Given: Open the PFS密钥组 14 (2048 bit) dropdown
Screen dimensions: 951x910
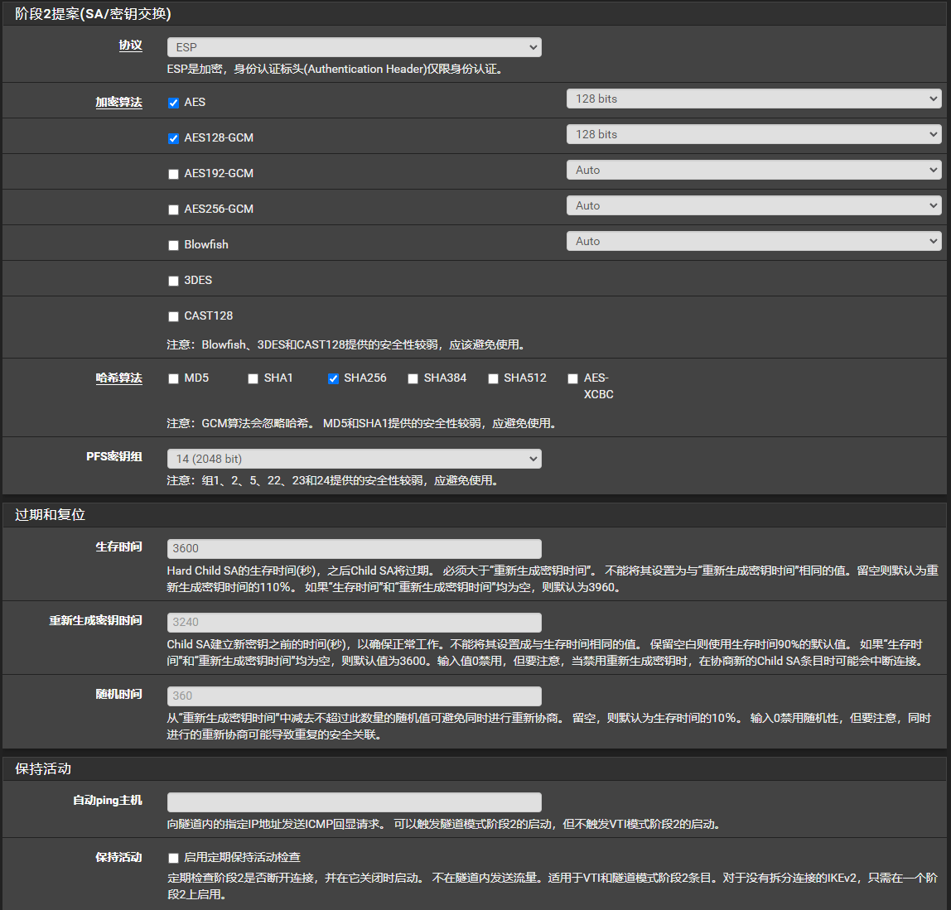Looking at the screenshot, I should 354,459.
